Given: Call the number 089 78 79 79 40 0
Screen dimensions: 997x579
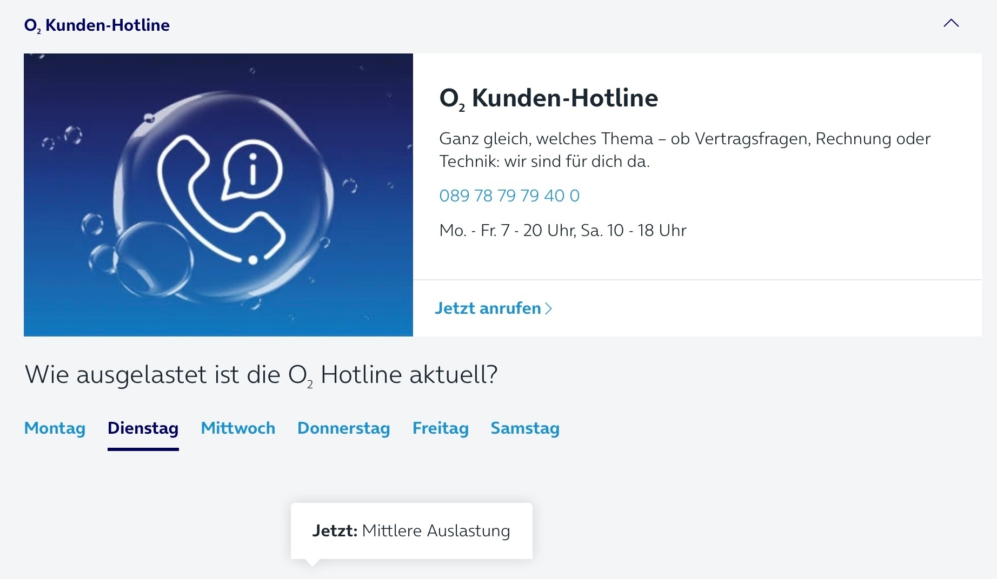Looking at the screenshot, I should pyautogui.click(x=509, y=196).
